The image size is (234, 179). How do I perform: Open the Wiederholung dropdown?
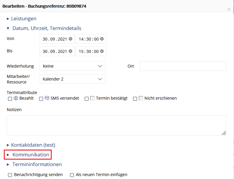click(73, 66)
